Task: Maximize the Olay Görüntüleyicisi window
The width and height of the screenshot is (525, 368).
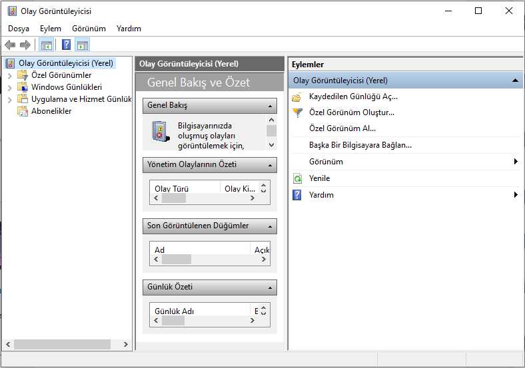Action: [478, 11]
